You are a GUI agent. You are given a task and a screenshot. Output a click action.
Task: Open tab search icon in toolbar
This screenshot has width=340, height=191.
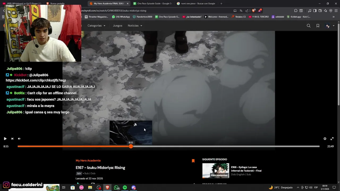[301, 11]
